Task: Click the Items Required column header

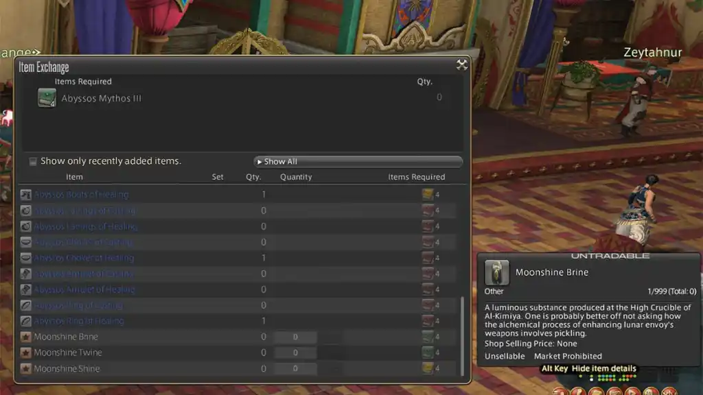Action: click(417, 177)
